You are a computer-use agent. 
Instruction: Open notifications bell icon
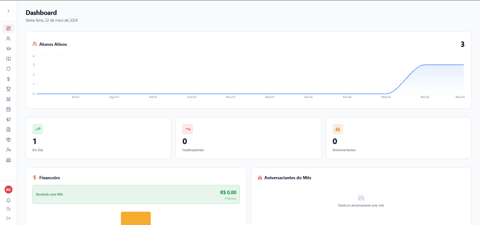click(9, 200)
